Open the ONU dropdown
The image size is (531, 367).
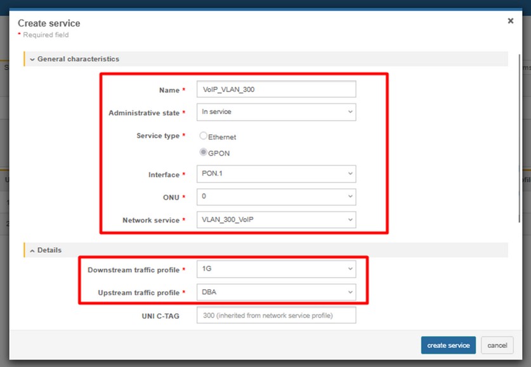[x=275, y=196]
